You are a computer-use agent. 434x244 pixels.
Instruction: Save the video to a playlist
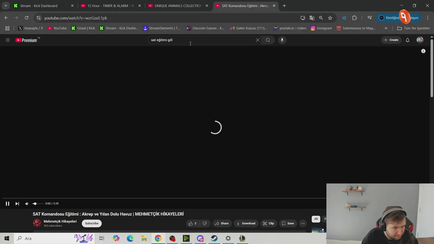click(288, 223)
